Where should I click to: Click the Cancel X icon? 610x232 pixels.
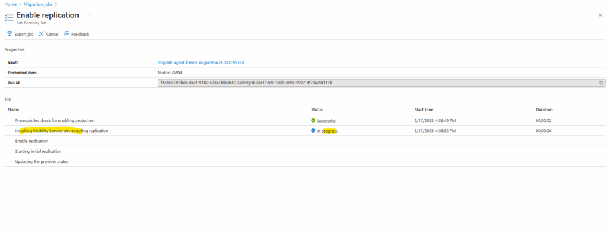[x=41, y=34]
